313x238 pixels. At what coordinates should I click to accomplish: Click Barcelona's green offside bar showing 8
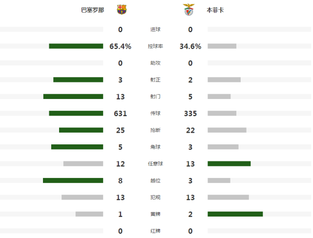73,180
